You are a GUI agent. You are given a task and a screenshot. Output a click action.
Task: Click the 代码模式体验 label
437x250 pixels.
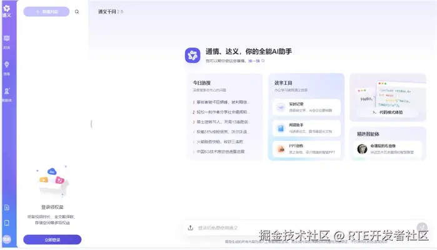coord(391,112)
